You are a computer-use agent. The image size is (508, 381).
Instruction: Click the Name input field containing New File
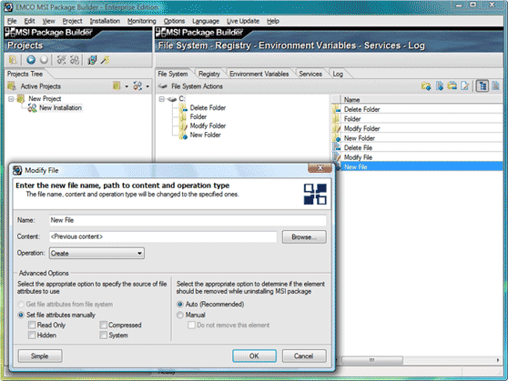point(188,220)
